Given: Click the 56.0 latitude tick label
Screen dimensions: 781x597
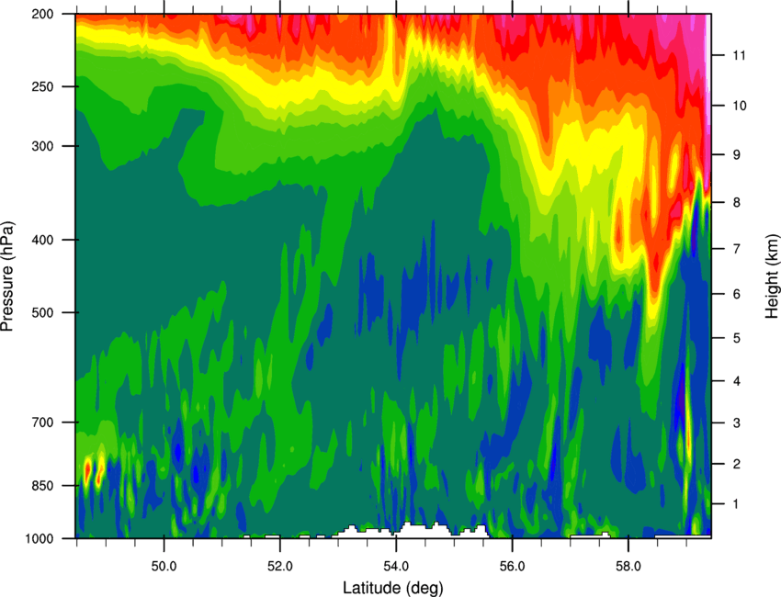Looking at the screenshot, I should [x=513, y=567].
